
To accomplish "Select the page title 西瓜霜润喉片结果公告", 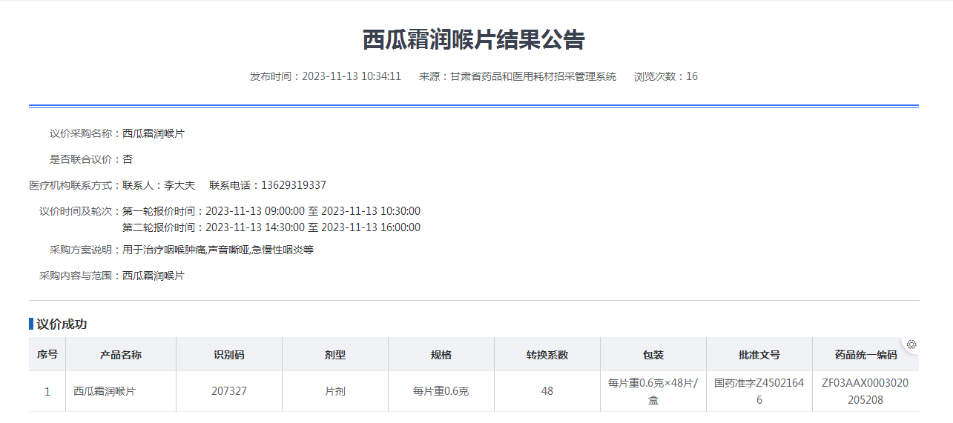I will pyautogui.click(x=474, y=40).
